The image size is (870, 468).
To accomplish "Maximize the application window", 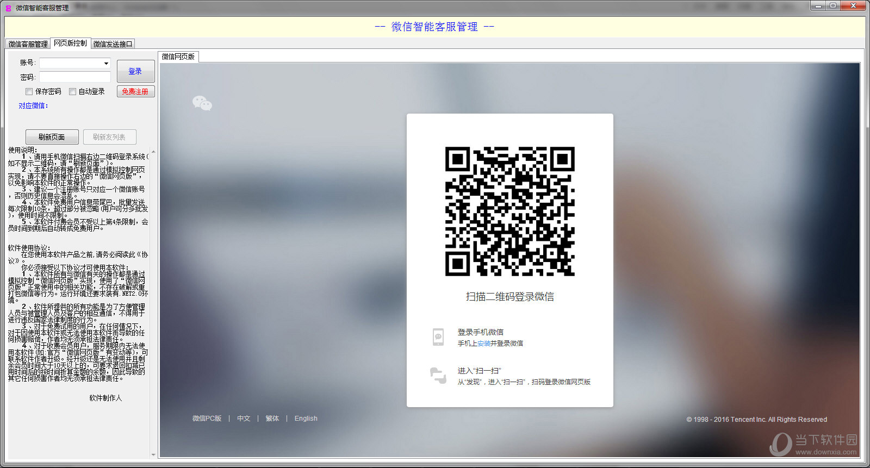I will 832,5.
